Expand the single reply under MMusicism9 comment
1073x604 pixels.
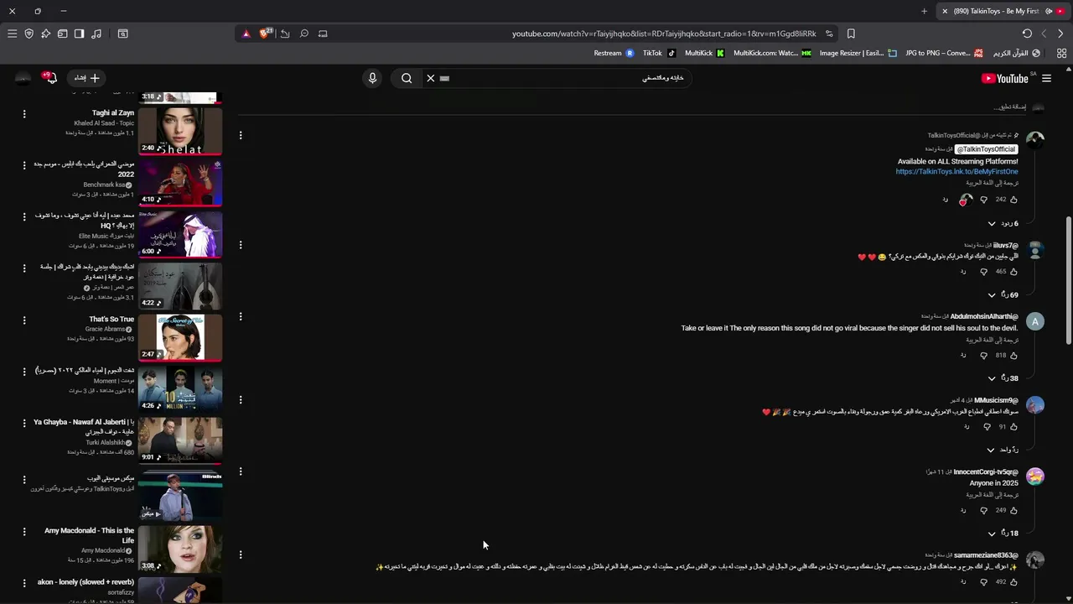[x=1003, y=450]
